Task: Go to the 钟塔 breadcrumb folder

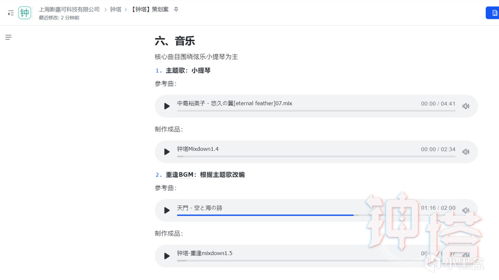Action: [x=116, y=9]
